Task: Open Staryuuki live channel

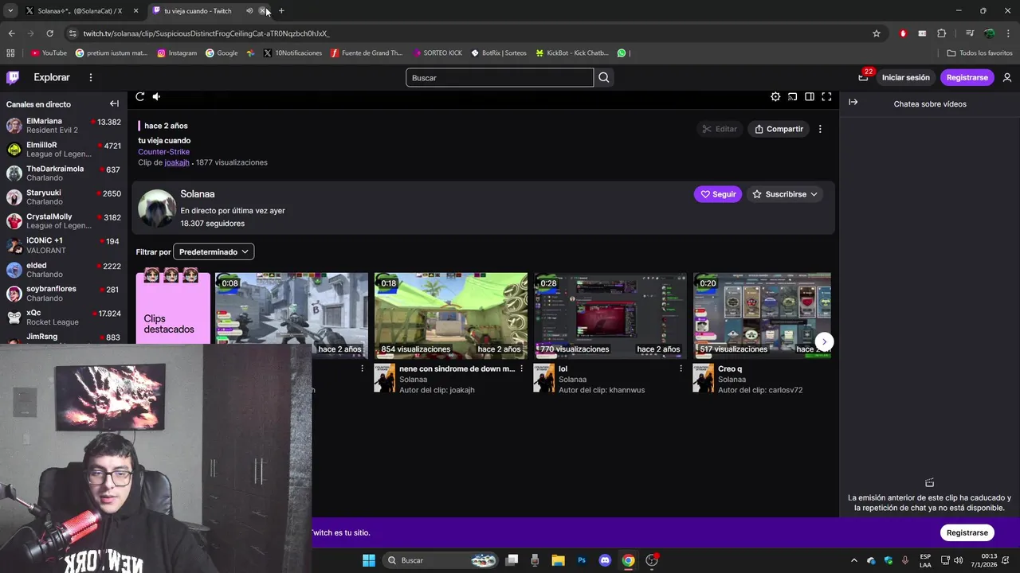Action: pyautogui.click(x=64, y=197)
